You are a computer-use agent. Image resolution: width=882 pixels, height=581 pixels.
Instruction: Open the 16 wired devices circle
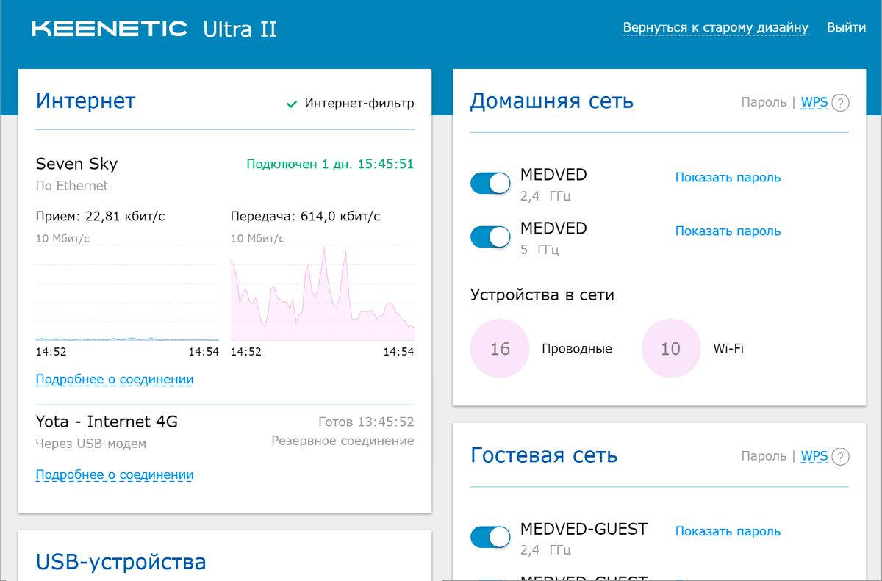coord(500,348)
